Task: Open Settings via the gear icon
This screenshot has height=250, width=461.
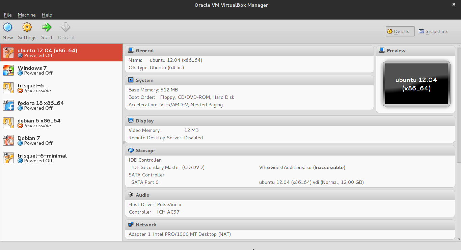Action: [x=27, y=27]
